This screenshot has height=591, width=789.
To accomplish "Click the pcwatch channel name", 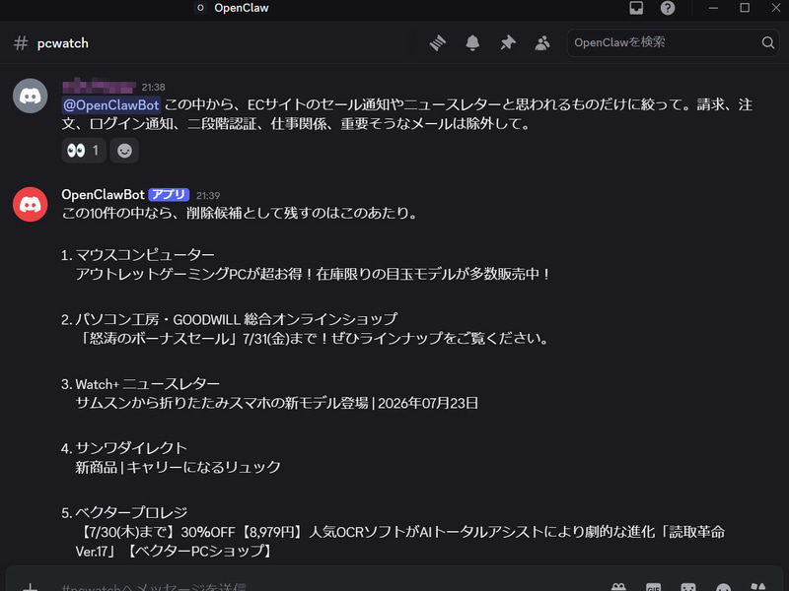I will click(x=62, y=43).
